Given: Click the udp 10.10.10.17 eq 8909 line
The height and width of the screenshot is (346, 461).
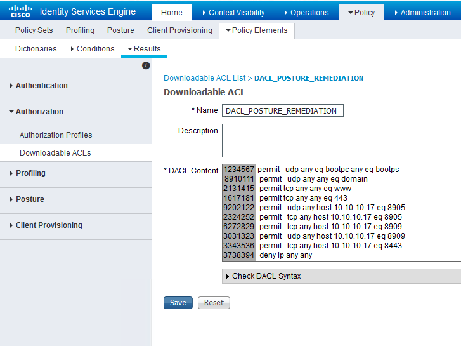Looking at the screenshot, I should pyautogui.click(x=332, y=236).
